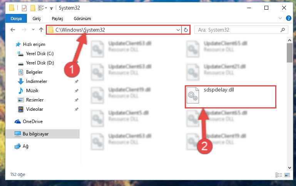The width and height of the screenshot is (296, 186).
Task: Click the back navigation arrow
Action: 13,30
